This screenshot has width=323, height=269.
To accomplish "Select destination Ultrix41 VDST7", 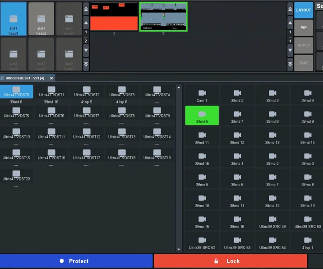I will click(x=87, y=113).
